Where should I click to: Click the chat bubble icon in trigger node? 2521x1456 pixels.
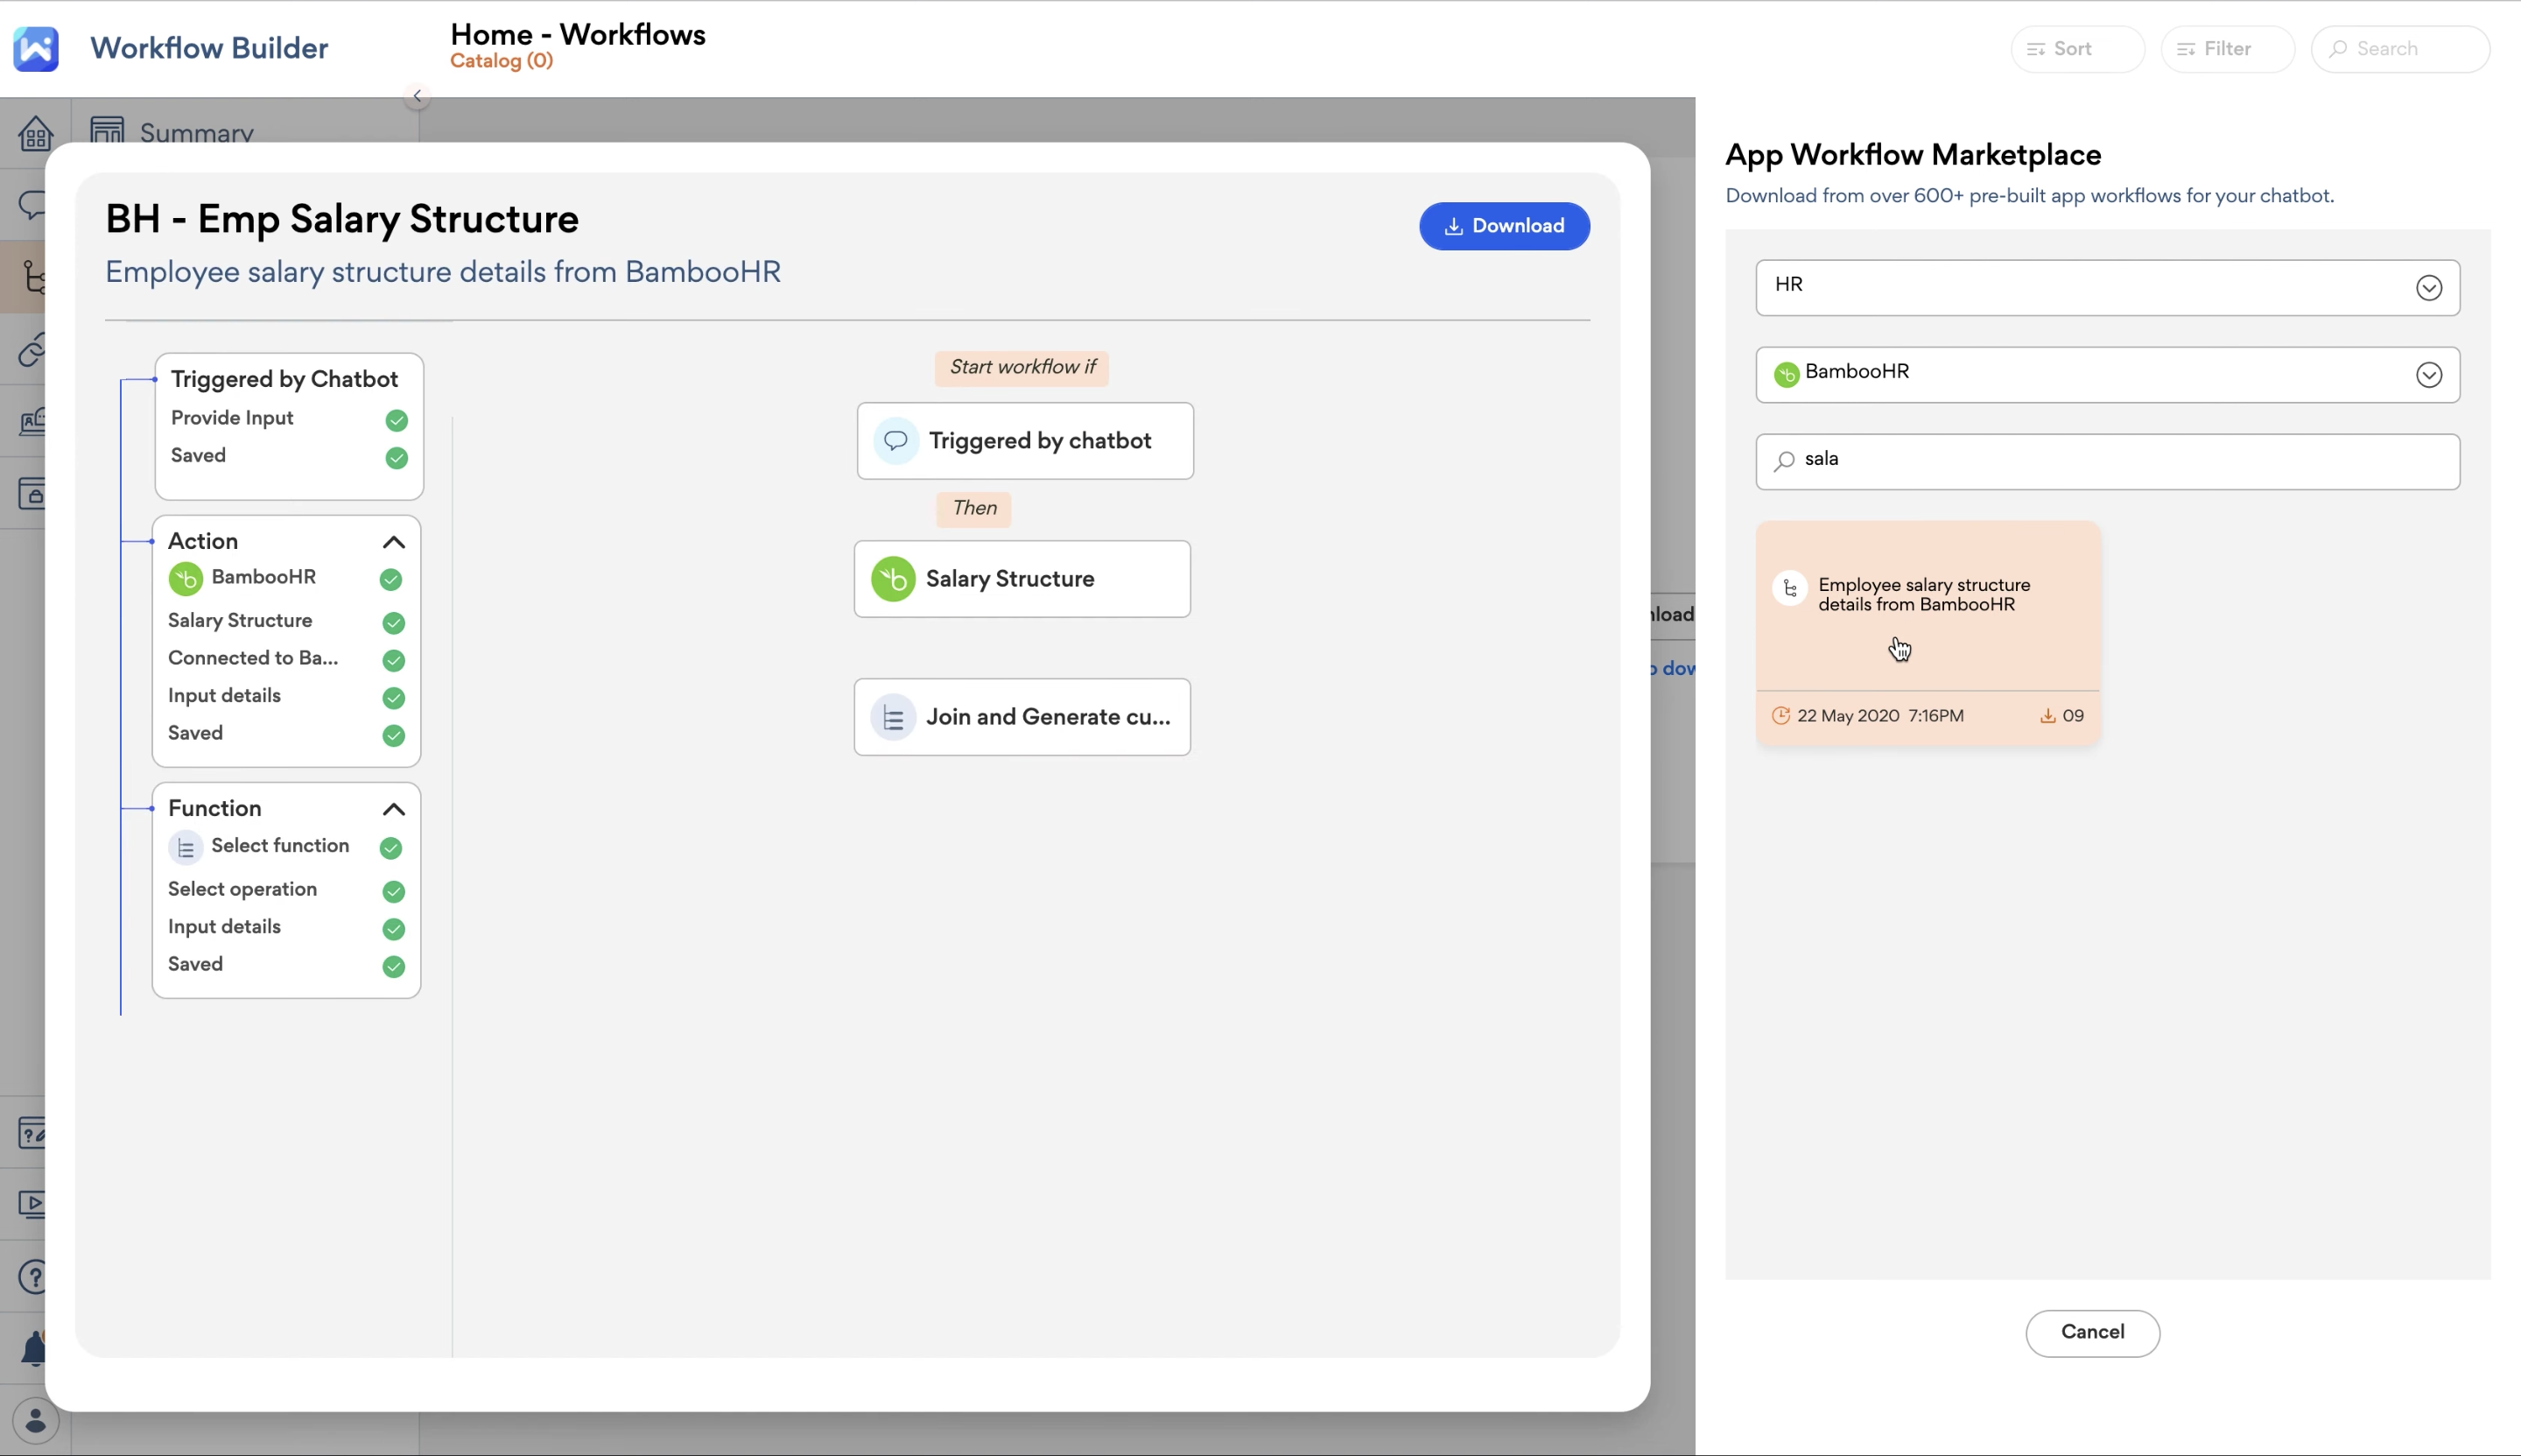coord(895,441)
